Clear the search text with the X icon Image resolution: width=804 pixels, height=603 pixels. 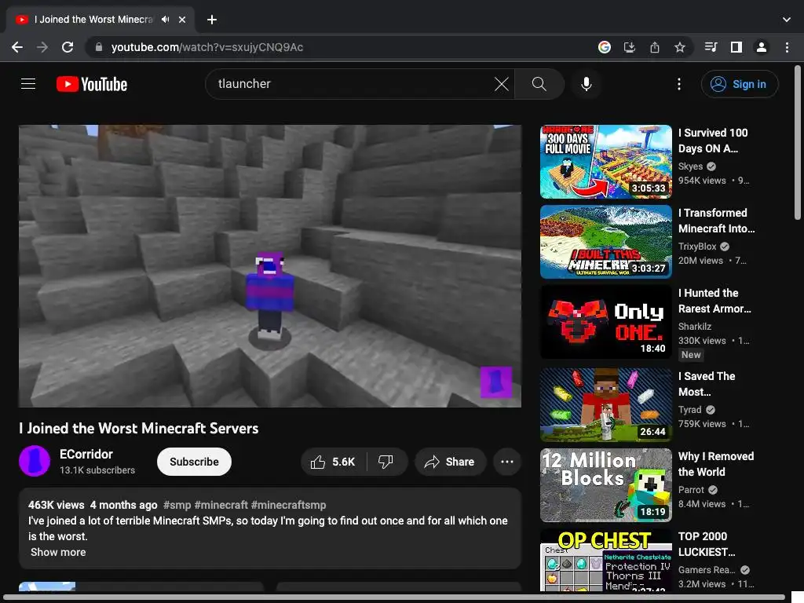[502, 83]
